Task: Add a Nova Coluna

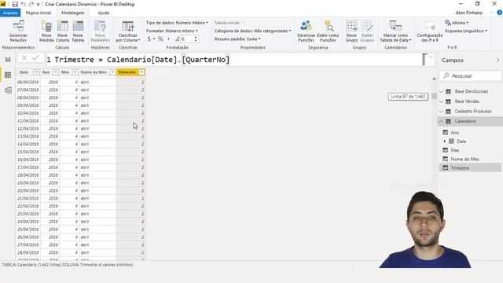Action: click(x=62, y=31)
